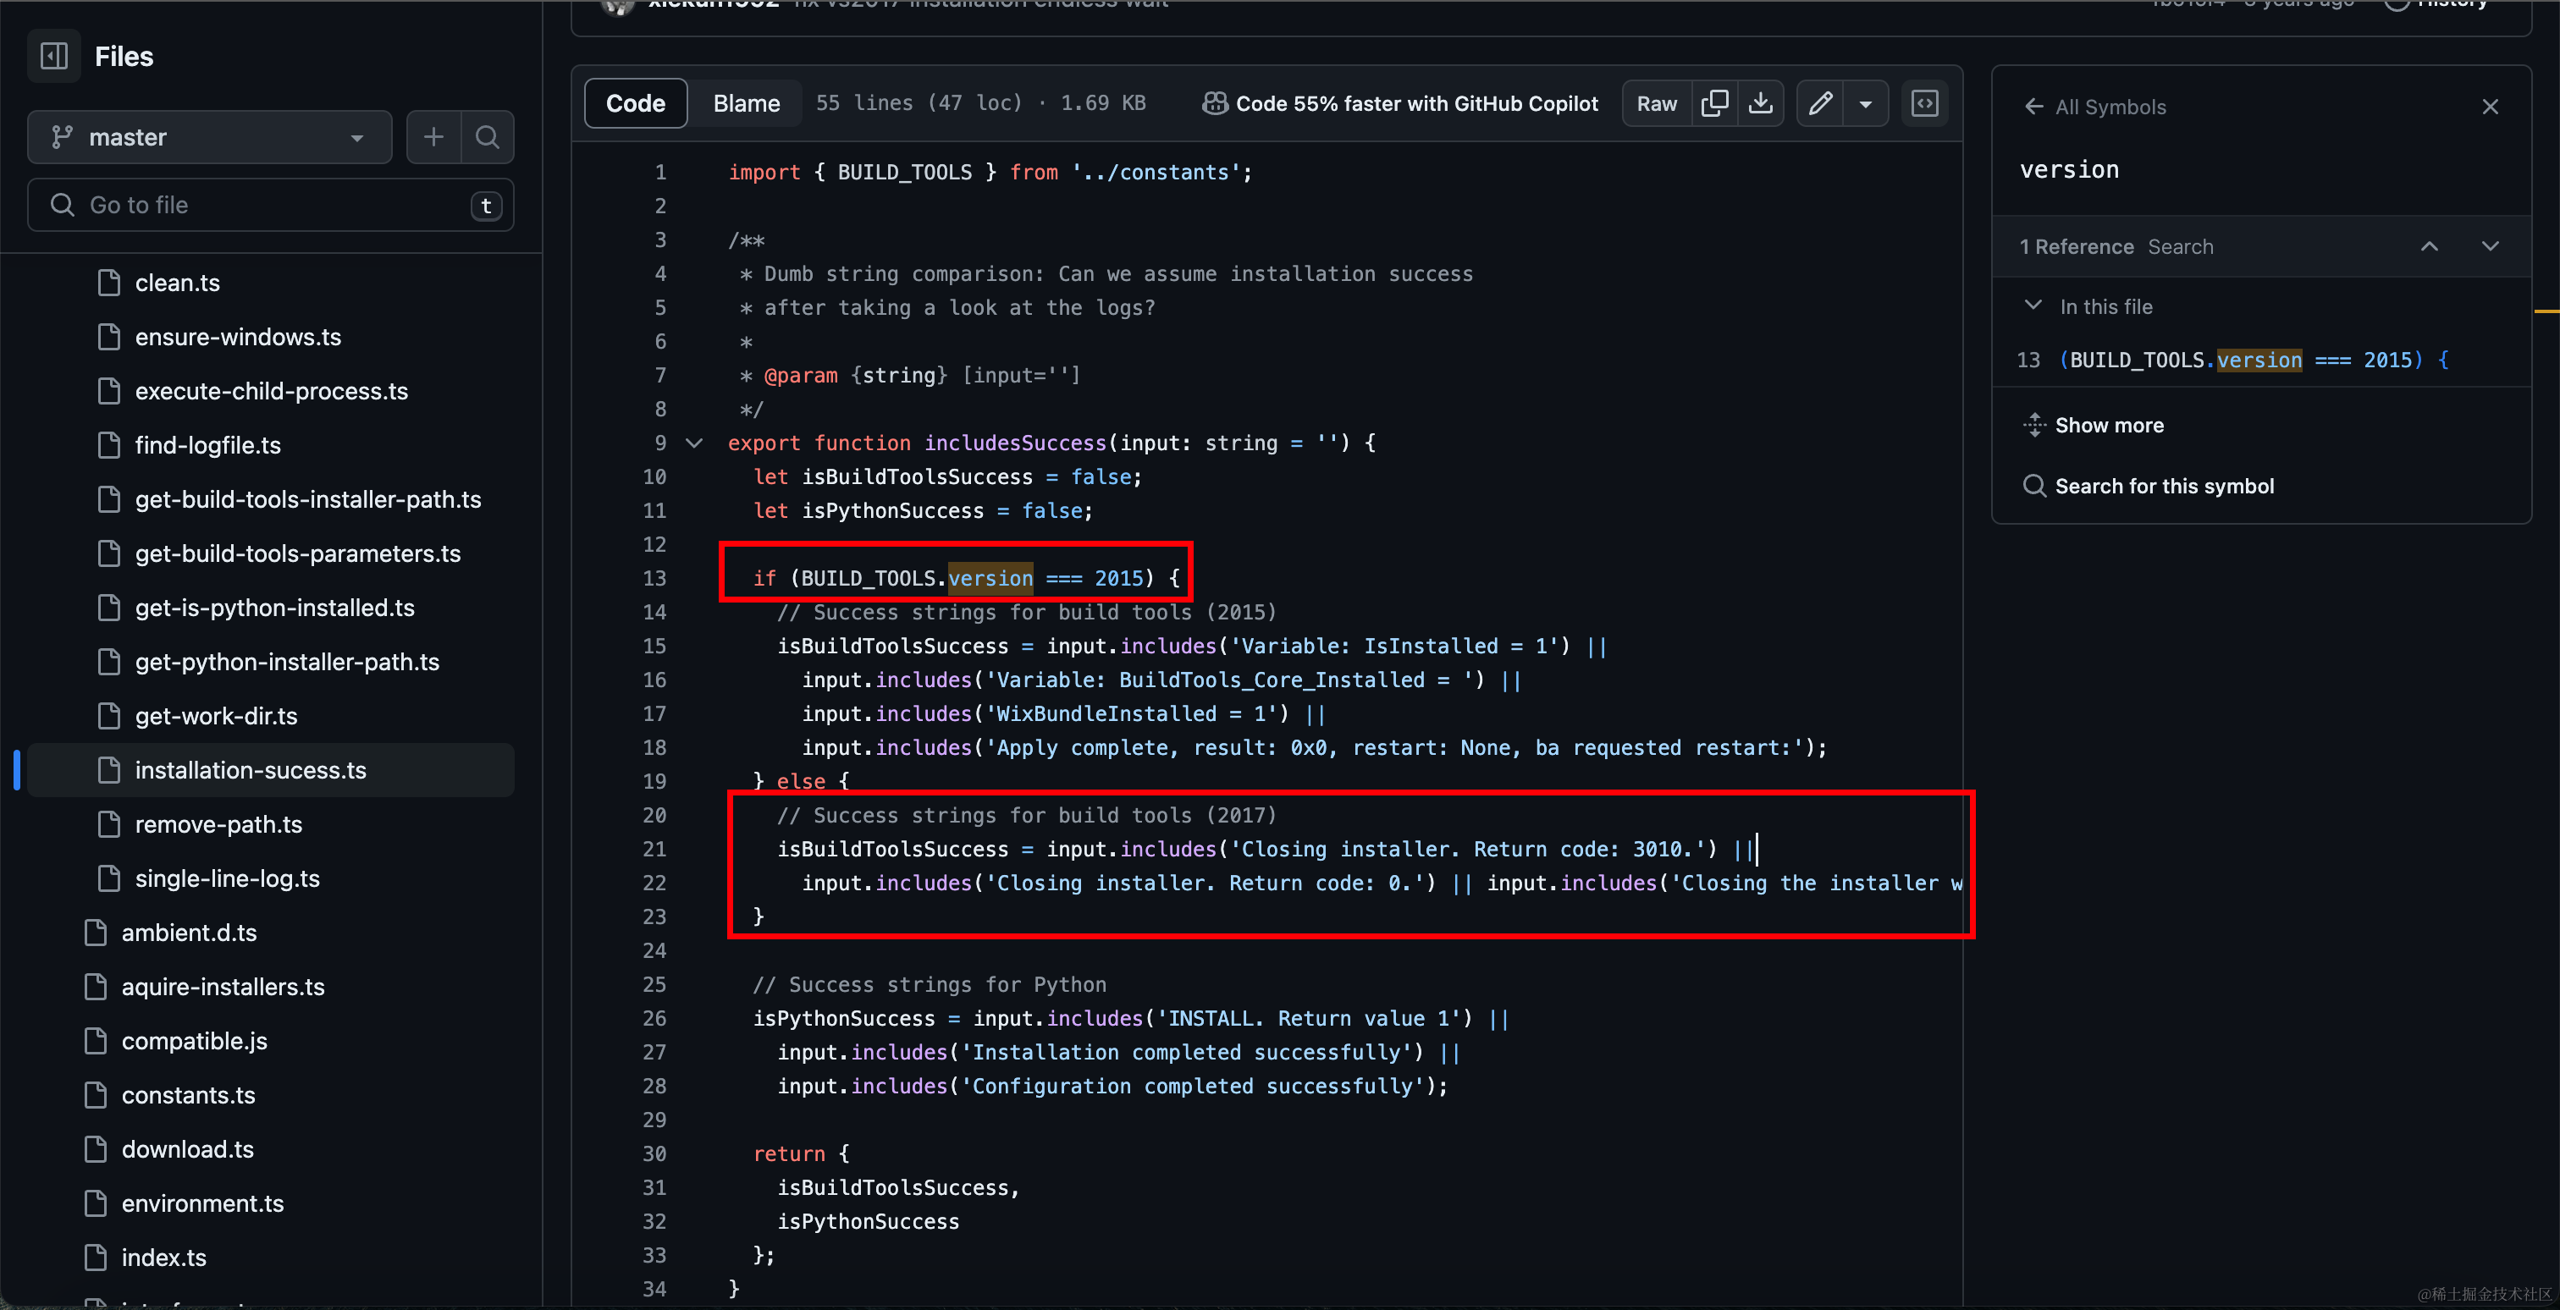This screenshot has height=1310, width=2560.
Task: Click Code 55% faster with GitHub Copilot
Action: point(1399,103)
